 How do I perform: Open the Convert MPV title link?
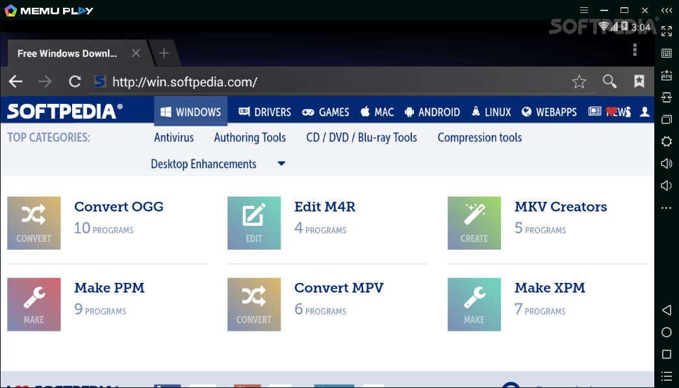(x=339, y=287)
